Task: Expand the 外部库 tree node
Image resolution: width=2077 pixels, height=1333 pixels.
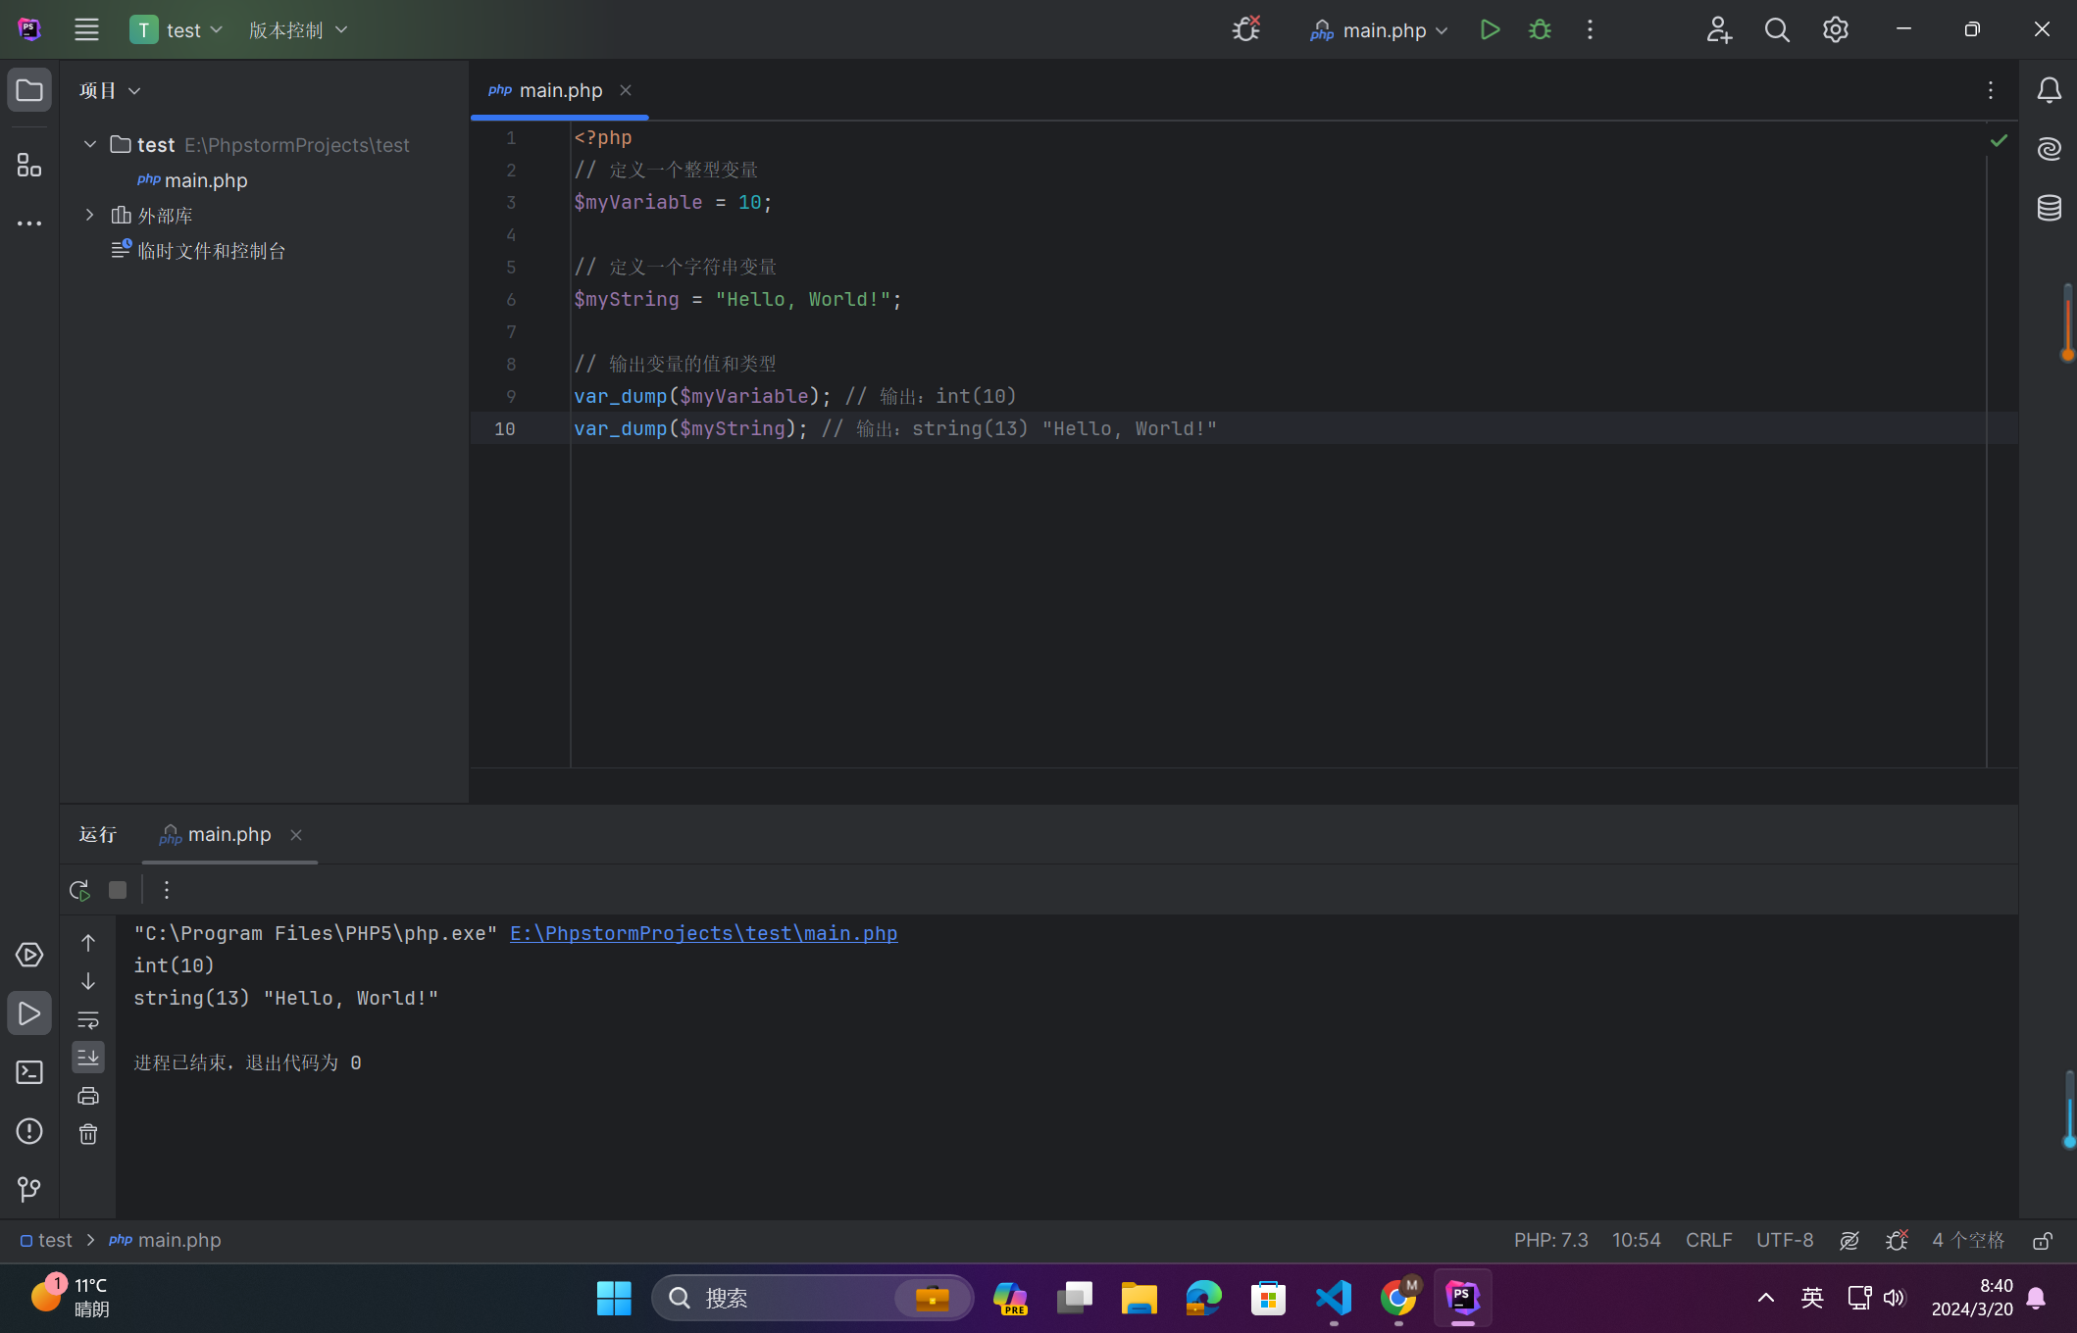Action: (x=89, y=215)
